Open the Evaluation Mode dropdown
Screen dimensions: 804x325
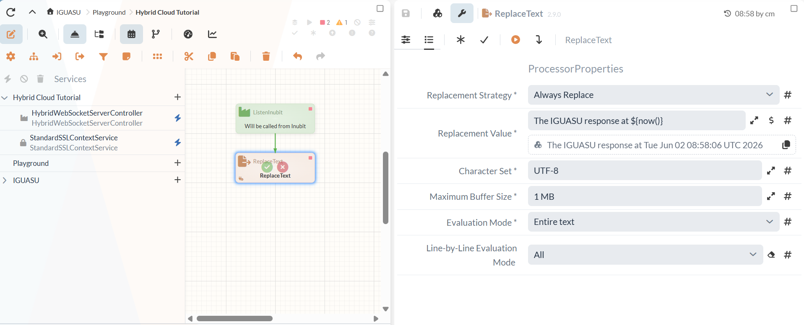click(653, 222)
